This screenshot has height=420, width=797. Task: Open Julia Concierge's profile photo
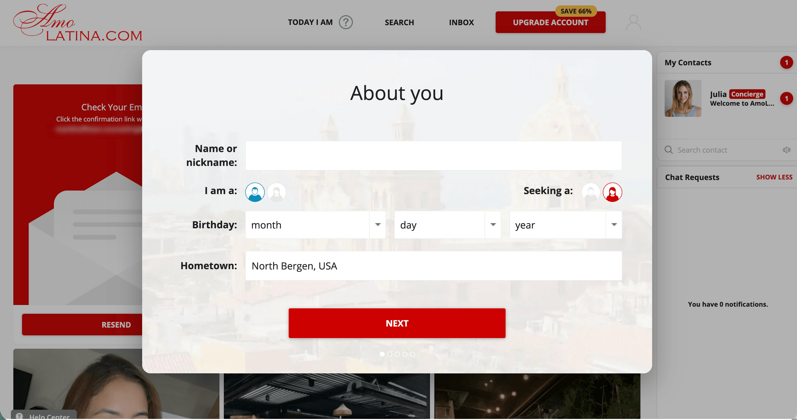coord(683,98)
